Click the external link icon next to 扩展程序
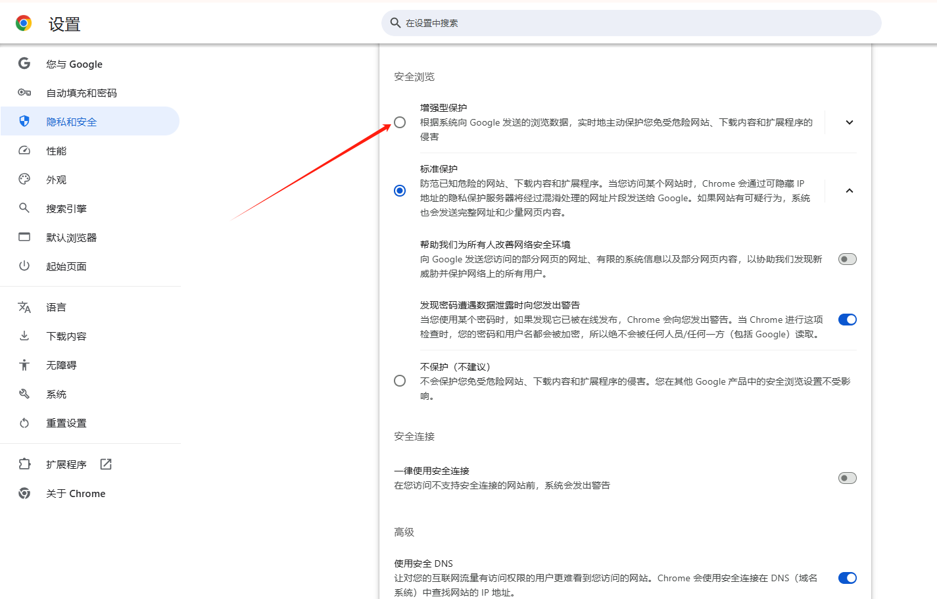937x599 pixels. [106, 464]
